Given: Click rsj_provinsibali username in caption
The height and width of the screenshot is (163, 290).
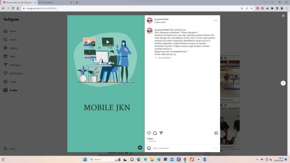Looking at the screenshot, I should click(x=161, y=30).
